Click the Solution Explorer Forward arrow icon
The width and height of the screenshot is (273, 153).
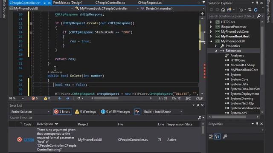point(217,10)
